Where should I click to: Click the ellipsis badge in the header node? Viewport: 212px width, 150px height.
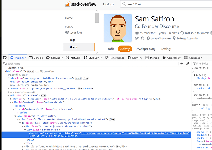[79, 88]
